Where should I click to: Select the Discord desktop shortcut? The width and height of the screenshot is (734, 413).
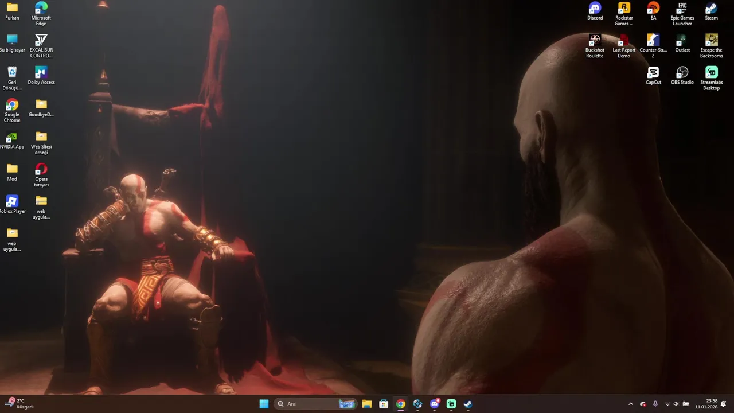(x=595, y=11)
